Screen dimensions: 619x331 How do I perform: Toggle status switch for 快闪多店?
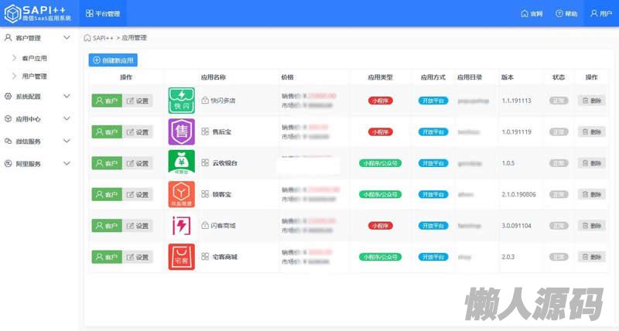pos(559,101)
